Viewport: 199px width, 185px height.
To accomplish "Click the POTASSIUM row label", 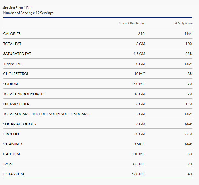I will [x=14, y=174].
